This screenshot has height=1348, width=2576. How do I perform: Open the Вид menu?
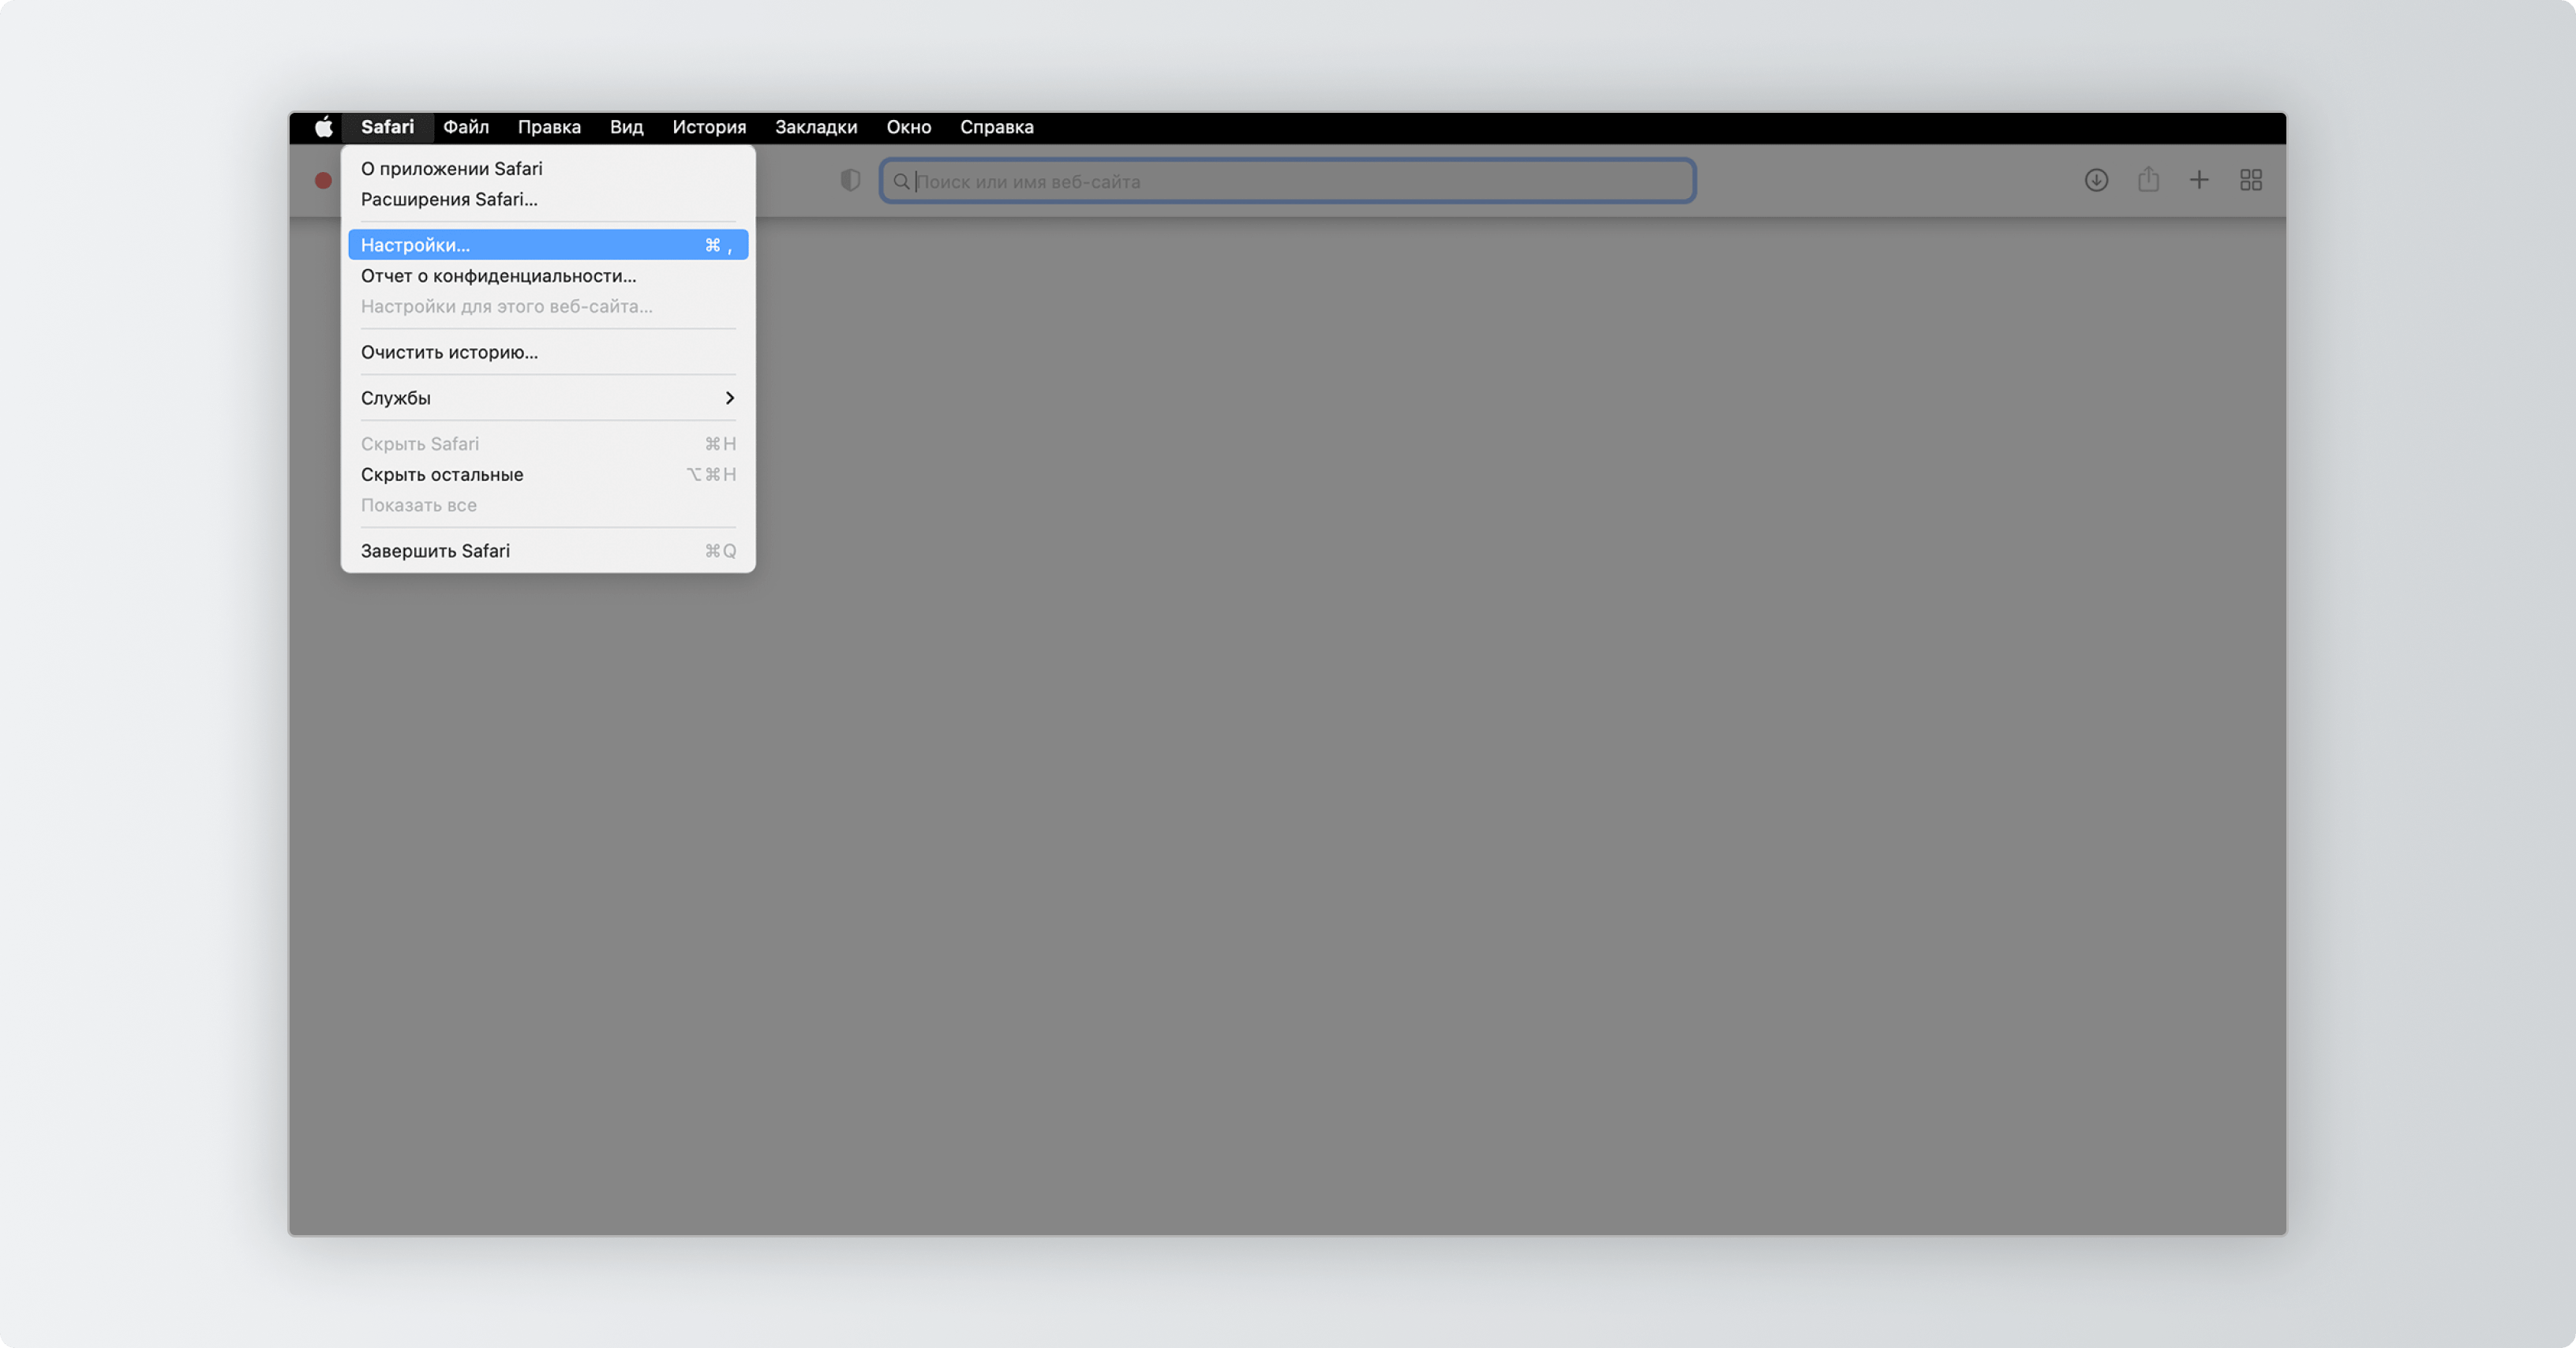coord(627,127)
